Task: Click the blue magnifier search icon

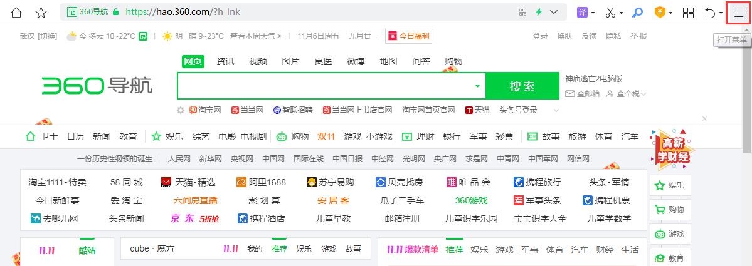Action: [637, 13]
